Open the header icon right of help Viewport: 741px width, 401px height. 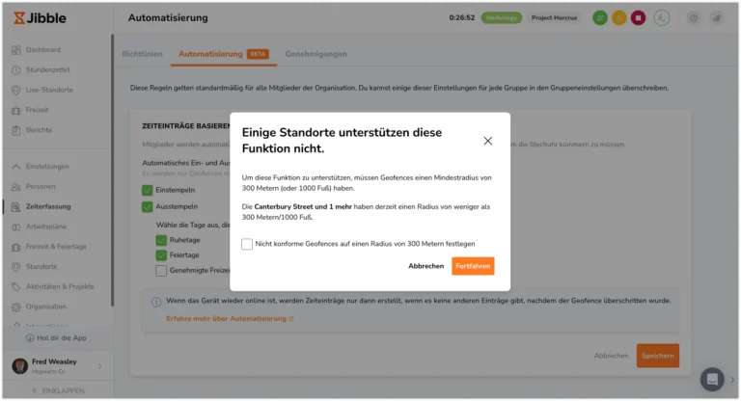pos(717,18)
